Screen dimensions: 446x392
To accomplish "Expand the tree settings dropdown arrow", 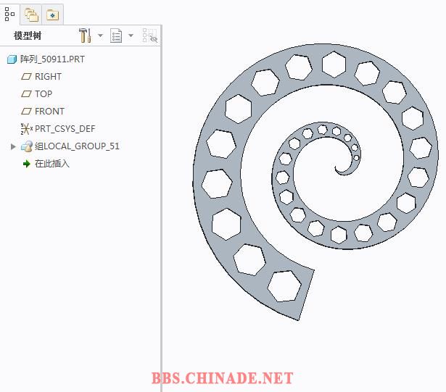I will point(99,36).
